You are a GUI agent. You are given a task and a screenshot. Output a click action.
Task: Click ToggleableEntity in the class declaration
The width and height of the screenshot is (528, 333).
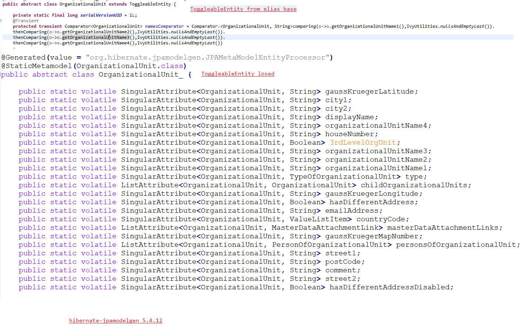click(150, 4)
